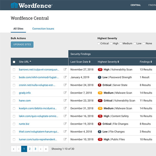The width and height of the screenshot is (156, 156).
Task: Jump to first page of results
Action: pos(13,149)
